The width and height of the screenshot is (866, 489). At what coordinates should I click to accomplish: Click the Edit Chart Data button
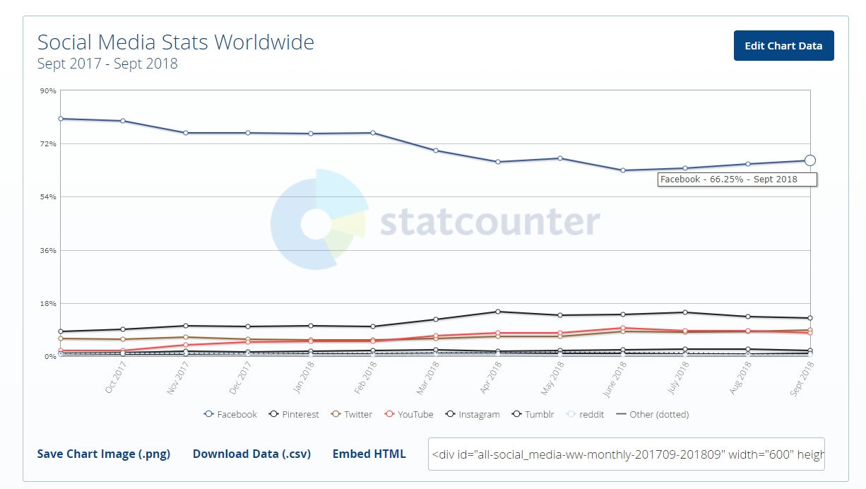coord(783,46)
